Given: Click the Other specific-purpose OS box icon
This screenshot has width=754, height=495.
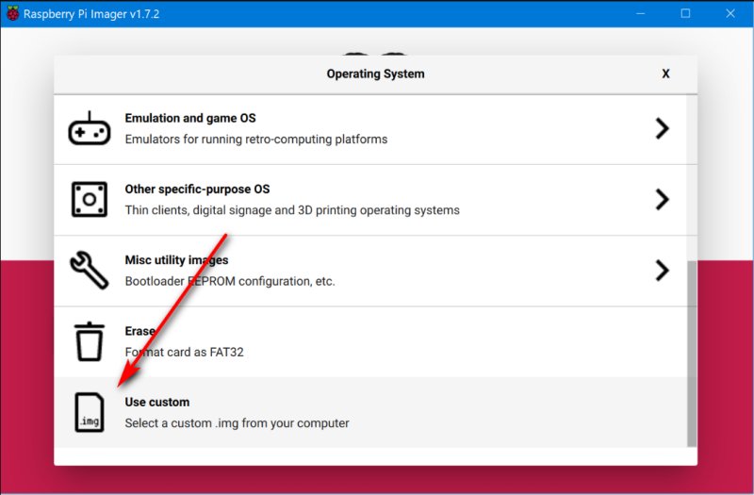Looking at the screenshot, I should coord(90,200).
